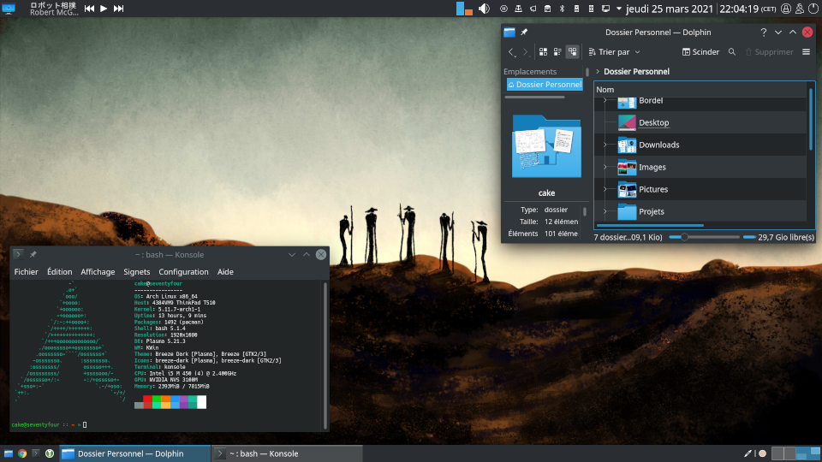Click the circled pause tray icon

coord(503,9)
